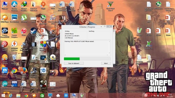Image resolution: width=175 pixels, height=98 pixels.
Task: Open the Lenovo Solution Center shortcut
Action: click(x=5, y=46)
